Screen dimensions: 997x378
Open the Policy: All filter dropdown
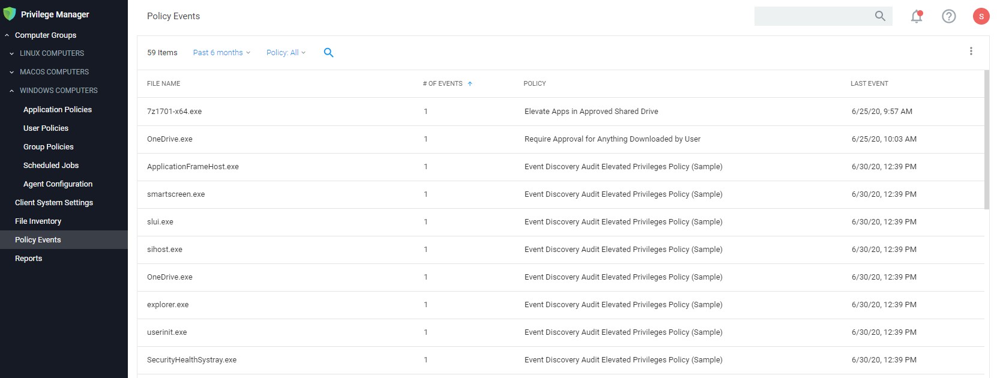pos(286,53)
